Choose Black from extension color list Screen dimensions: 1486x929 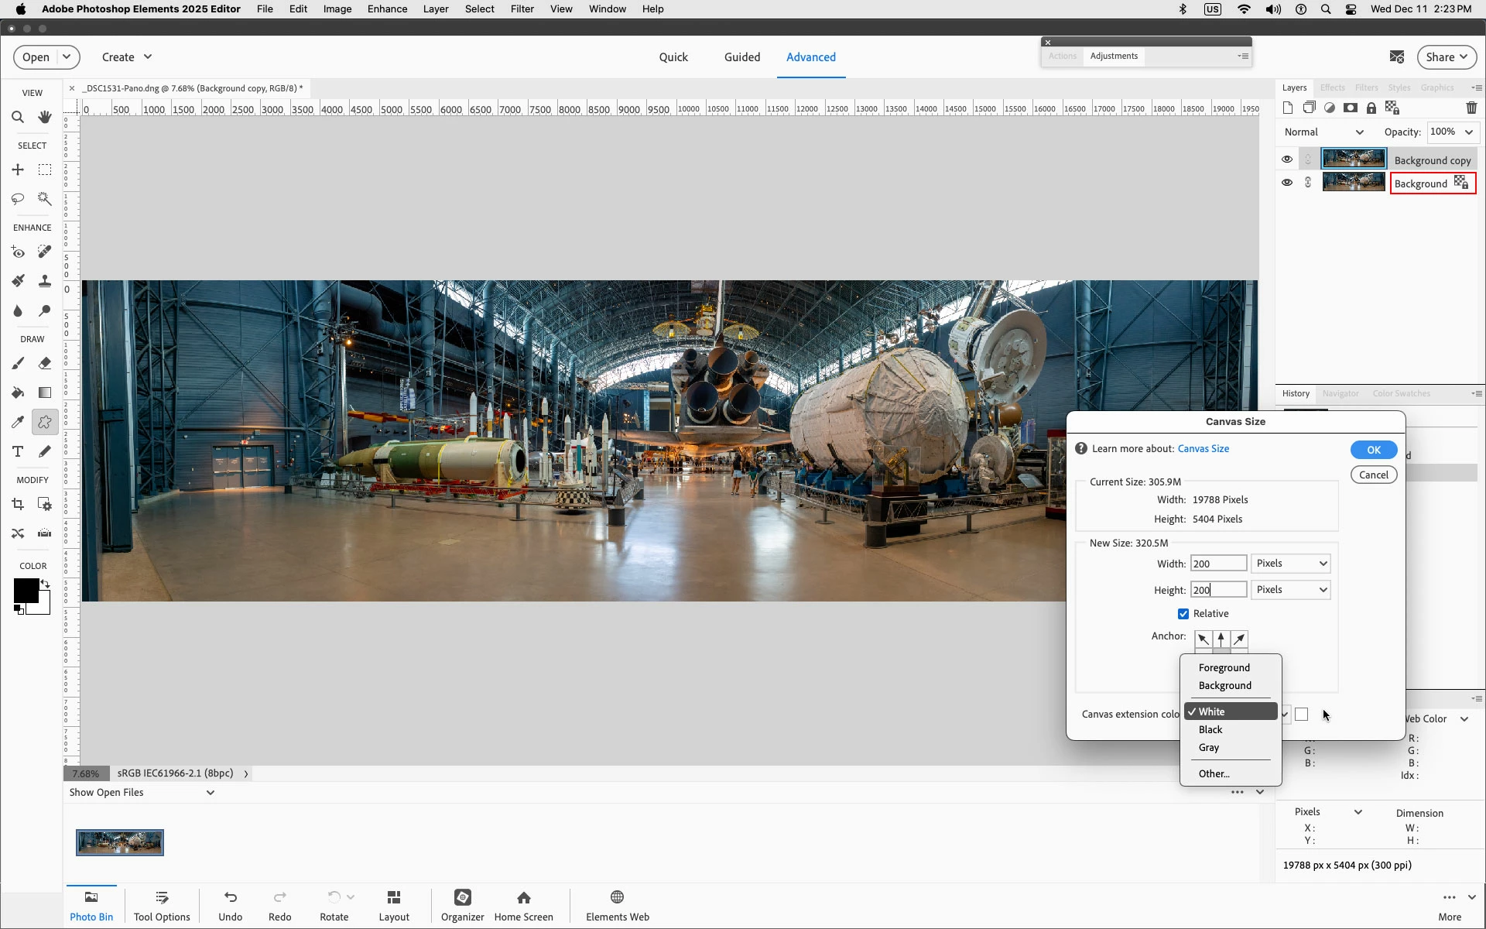tap(1210, 730)
